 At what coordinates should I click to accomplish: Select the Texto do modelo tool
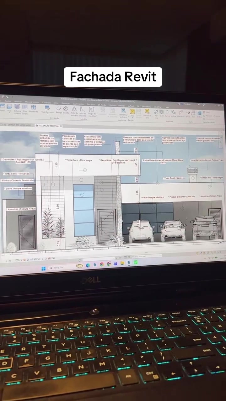click(74, 111)
